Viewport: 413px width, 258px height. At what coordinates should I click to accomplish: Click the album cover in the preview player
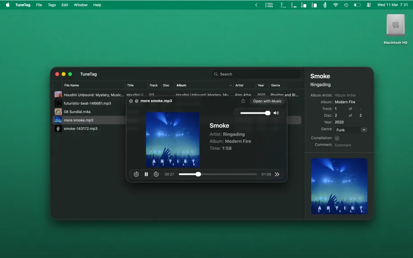click(x=173, y=140)
